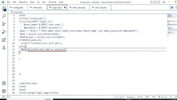Image resolution: width=177 pixels, height=100 pixels.
Task: Open the View menu
Action: coord(32,2)
